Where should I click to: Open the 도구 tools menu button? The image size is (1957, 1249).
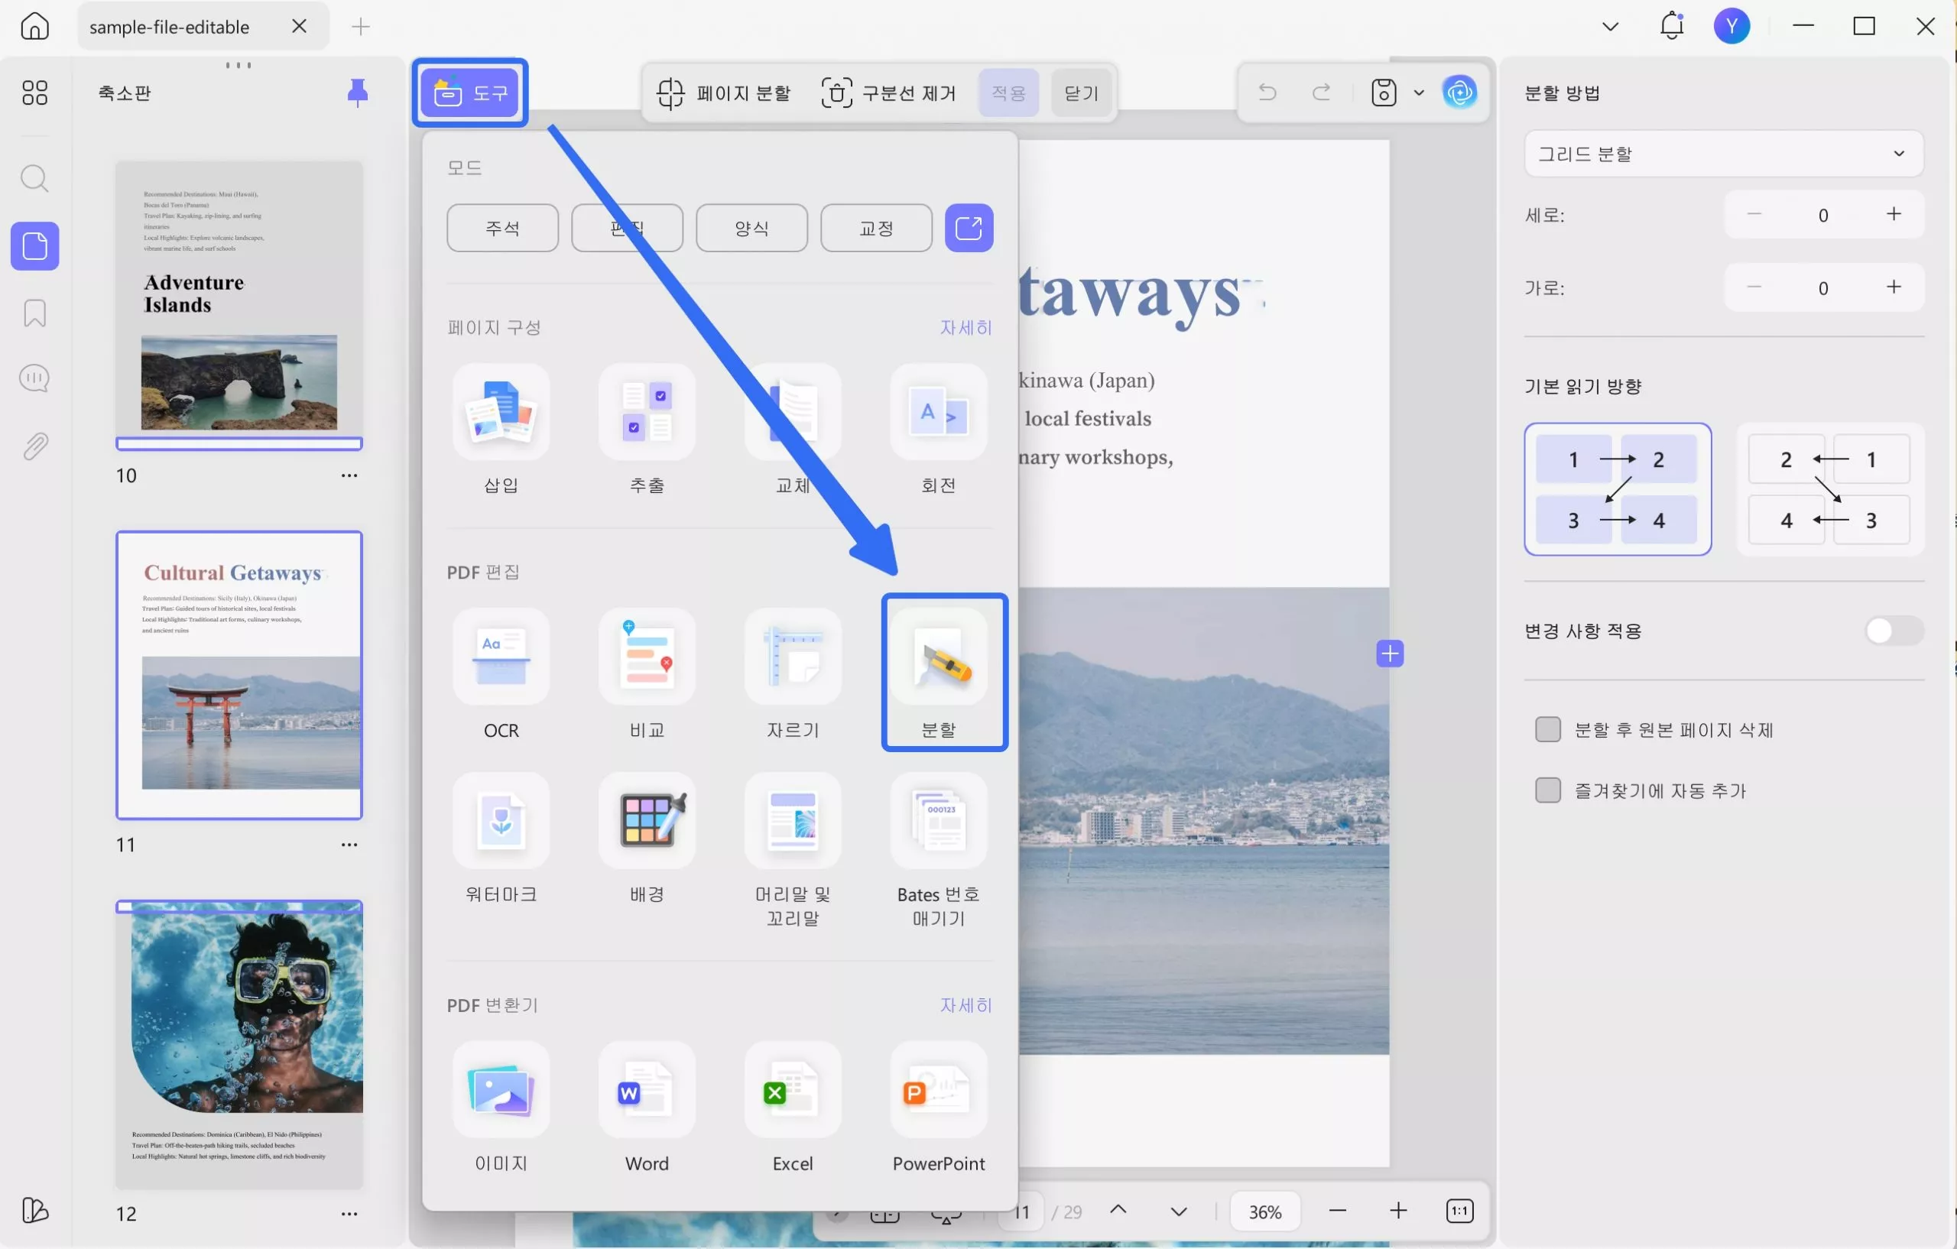pyautogui.click(x=469, y=92)
